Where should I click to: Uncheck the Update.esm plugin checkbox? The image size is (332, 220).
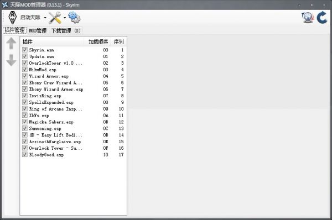[25, 56]
